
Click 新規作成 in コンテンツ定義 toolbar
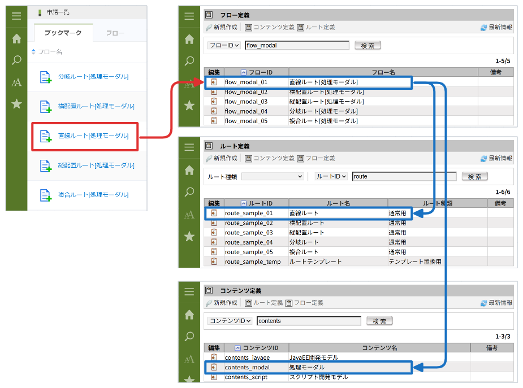(222, 303)
